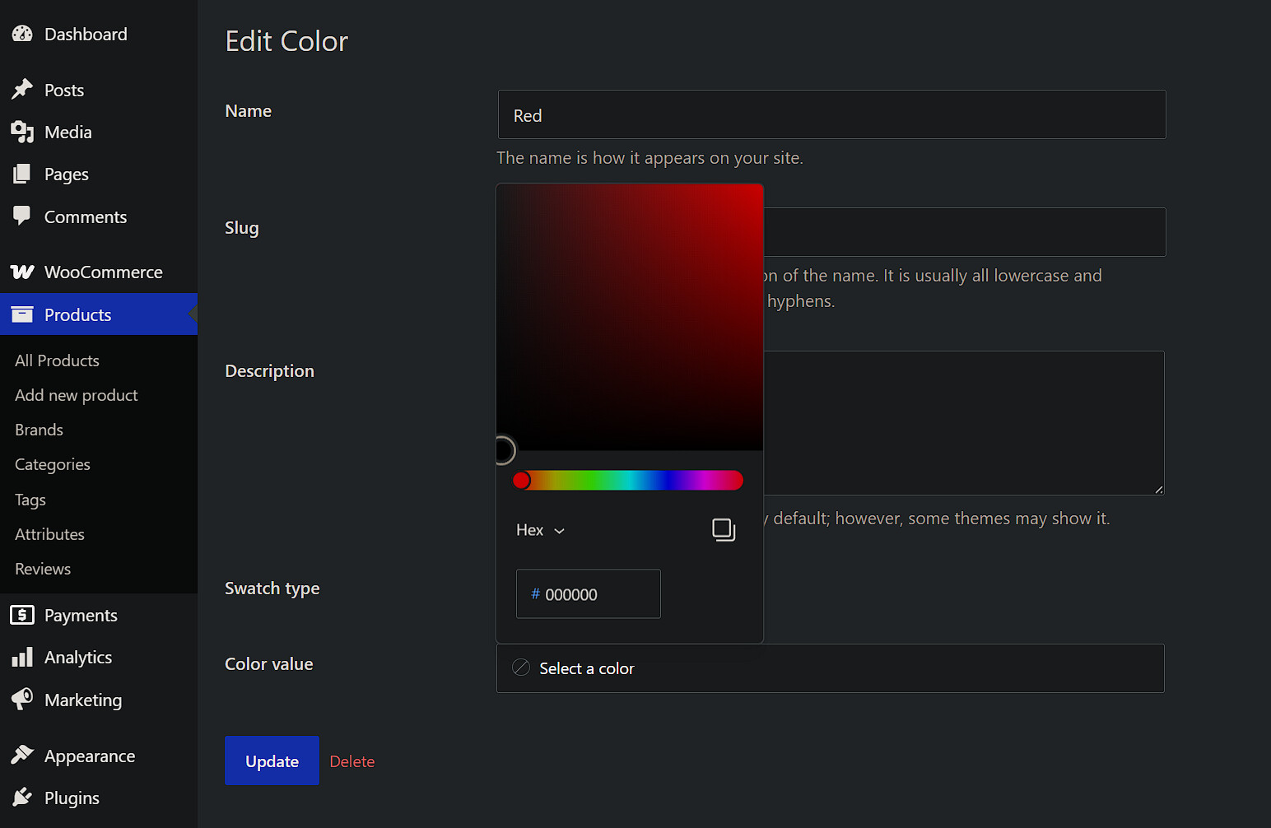This screenshot has width=1271, height=828.
Task: Go to Brands submenu
Action: click(x=39, y=430)
